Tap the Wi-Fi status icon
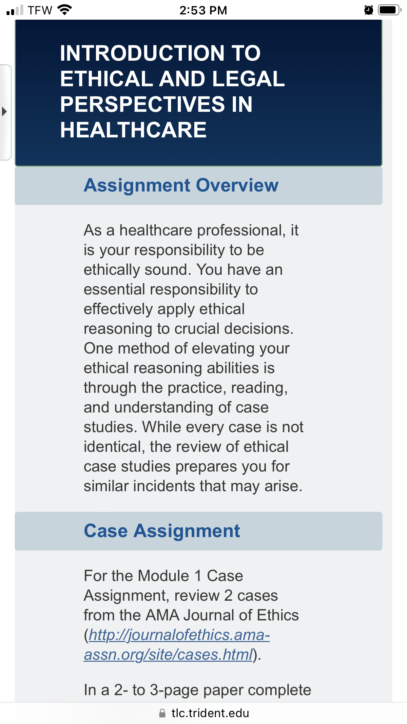The width and height of the screenshot is (407, 724). (x=65, y=10)
